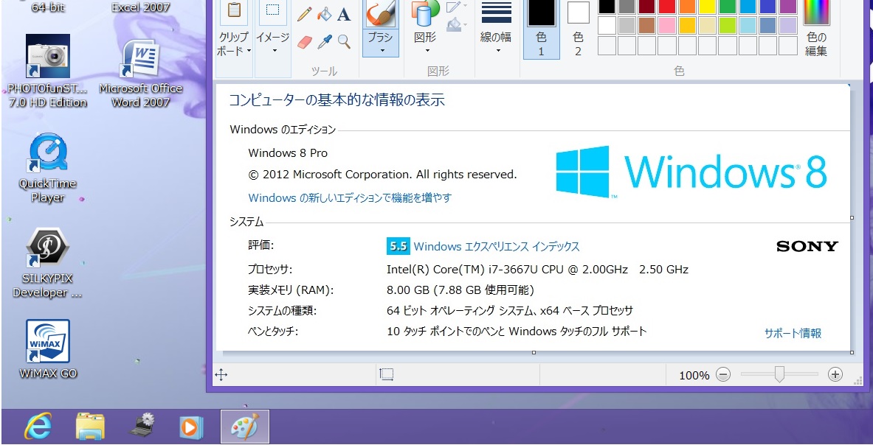Choose the pink rose palette swatch
873x445 pixels.
coord(668,26)
